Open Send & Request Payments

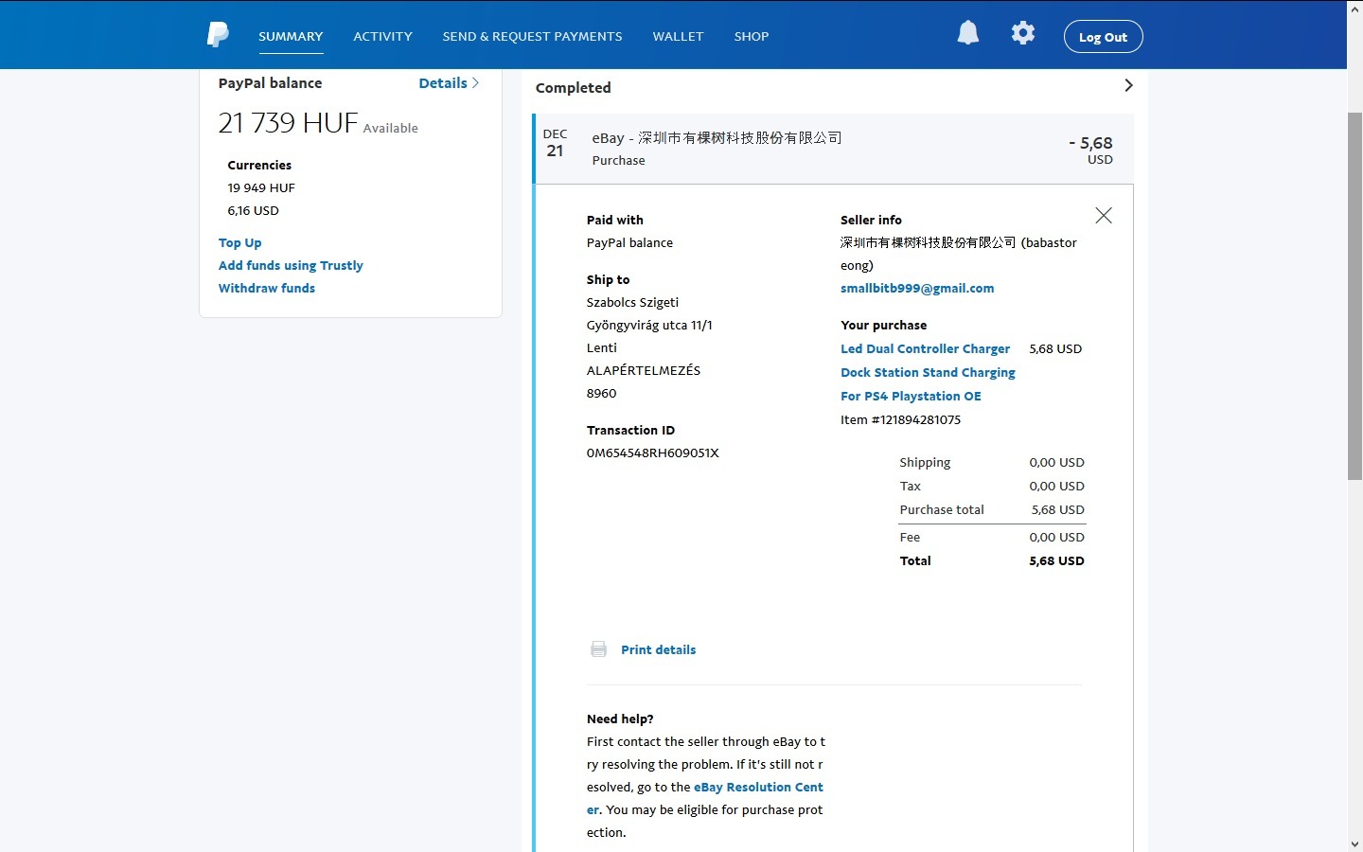pyautogui.click(x=532, y=36)
